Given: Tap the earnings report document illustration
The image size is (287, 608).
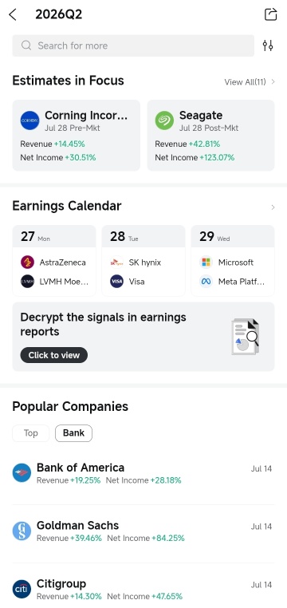Looking at the screenshot, I should (246, 336).
